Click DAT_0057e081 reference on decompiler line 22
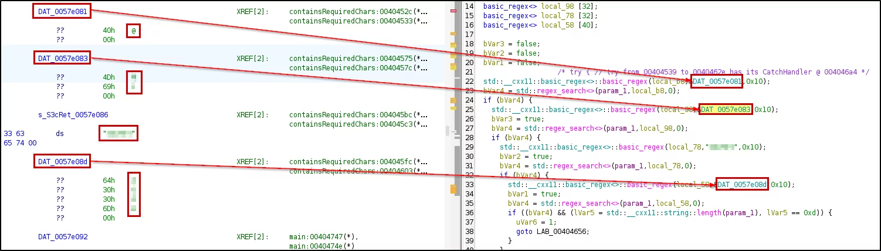This screenshot has height=251, width=881. [x=717, y=81]
